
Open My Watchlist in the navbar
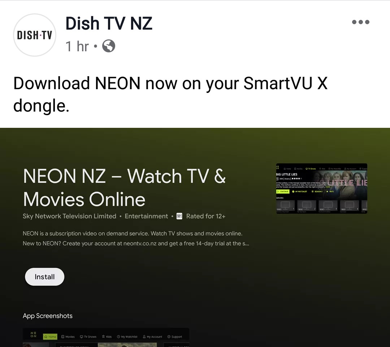click(127, 337)
